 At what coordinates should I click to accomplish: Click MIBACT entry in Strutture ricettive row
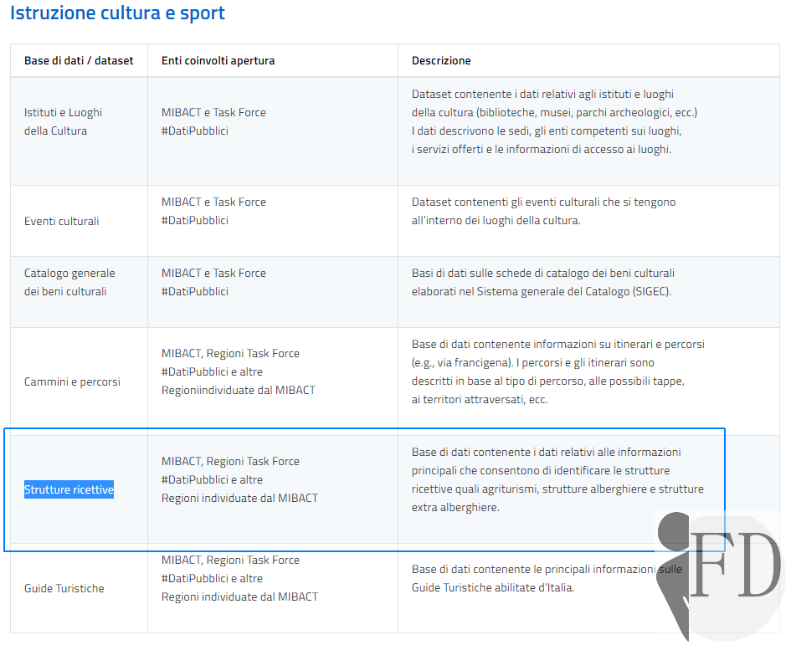pyautogui.click(x=239, y=479)
